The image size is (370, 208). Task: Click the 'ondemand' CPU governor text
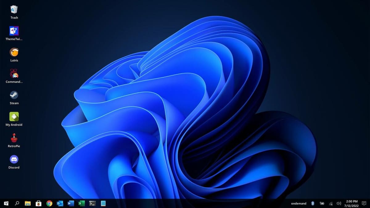click(298, 203)
